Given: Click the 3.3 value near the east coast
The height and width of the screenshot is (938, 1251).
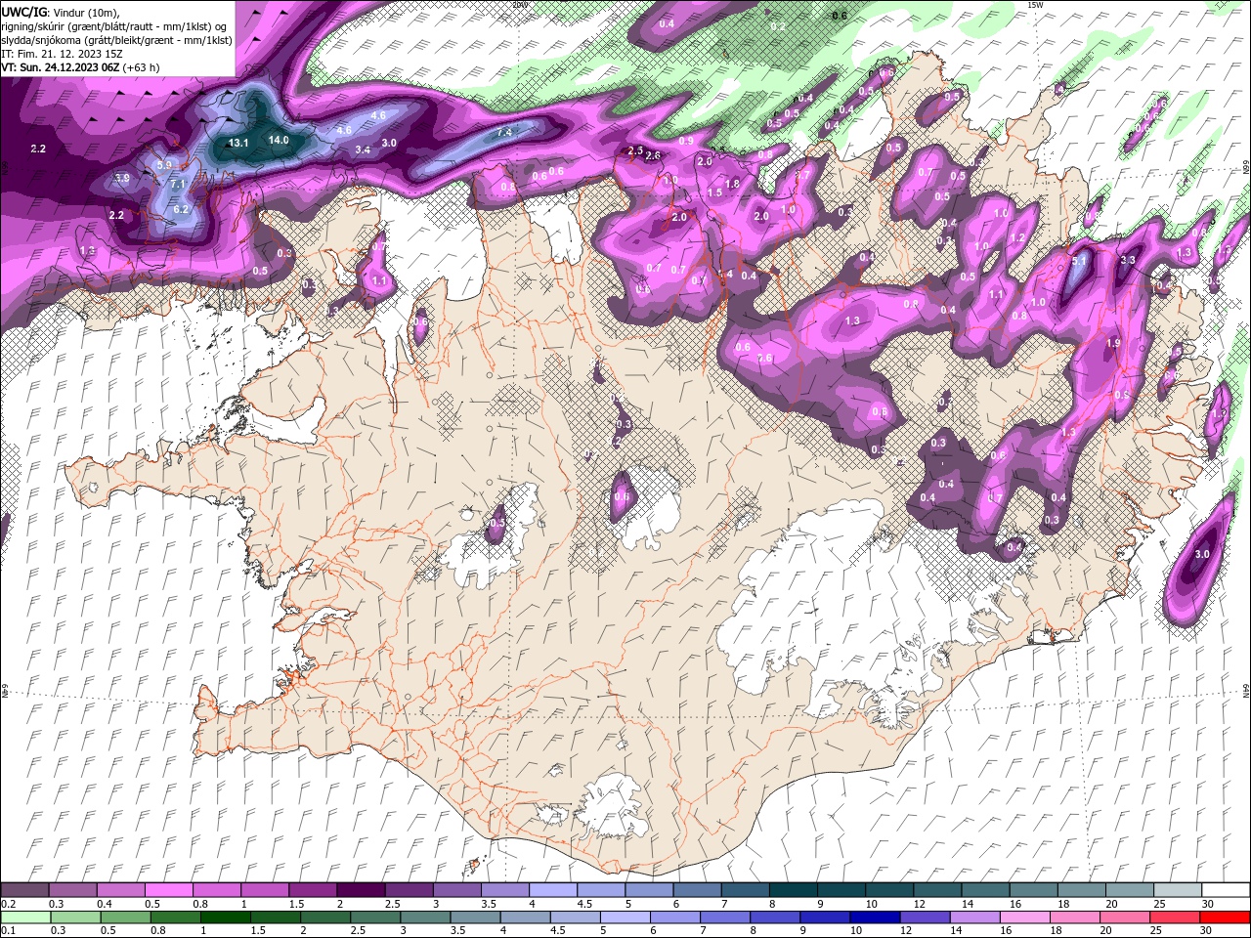Looking at the screenshot, I should point(1127,260).
